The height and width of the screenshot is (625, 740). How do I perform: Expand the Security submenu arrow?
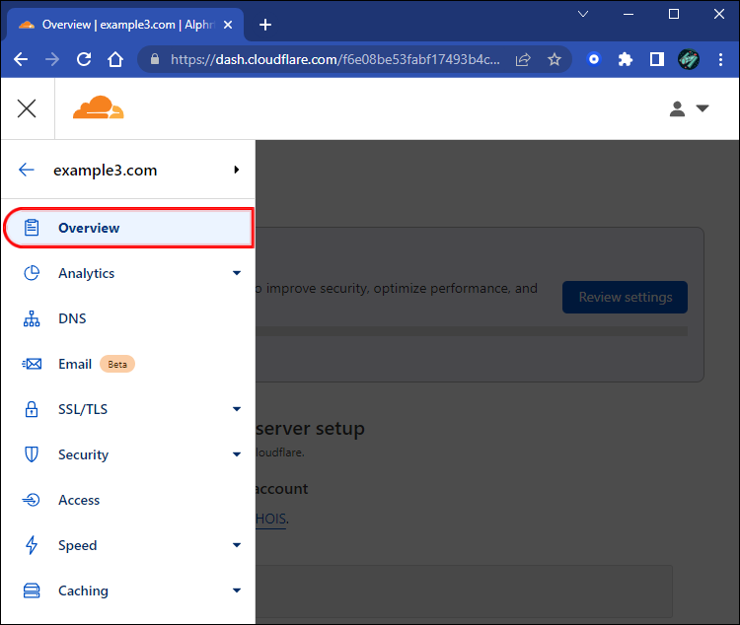(x=237, y=454)
